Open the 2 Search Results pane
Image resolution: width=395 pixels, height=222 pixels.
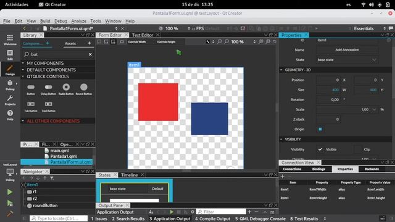128,219
